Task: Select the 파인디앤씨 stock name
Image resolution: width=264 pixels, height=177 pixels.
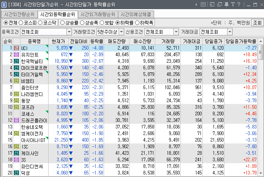Action: [32, 166]
